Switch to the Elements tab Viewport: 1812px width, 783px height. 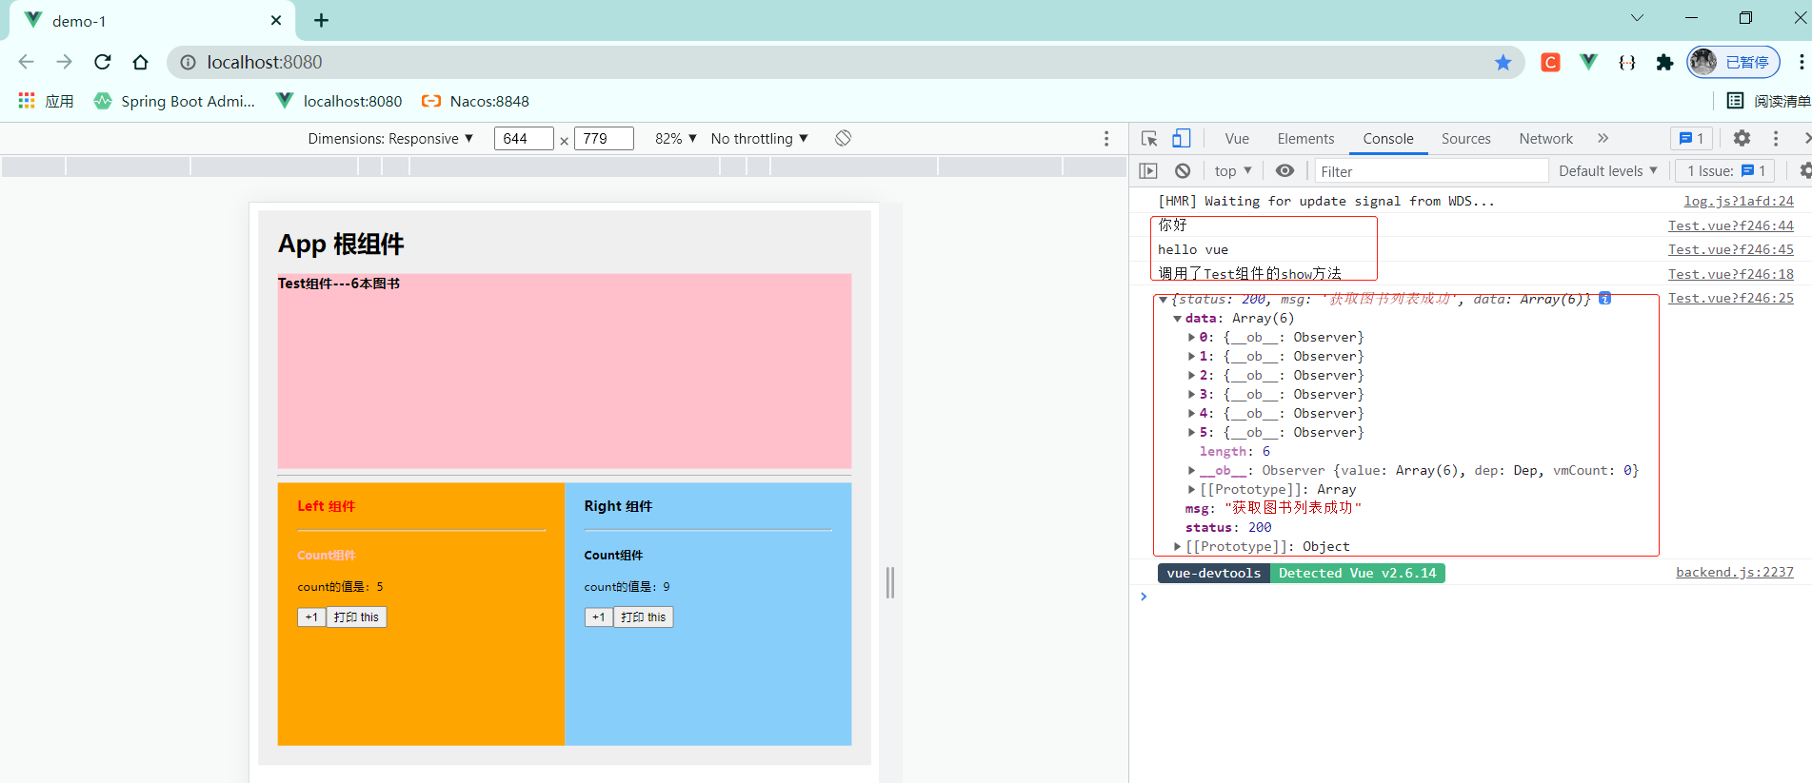point(1305,139)
